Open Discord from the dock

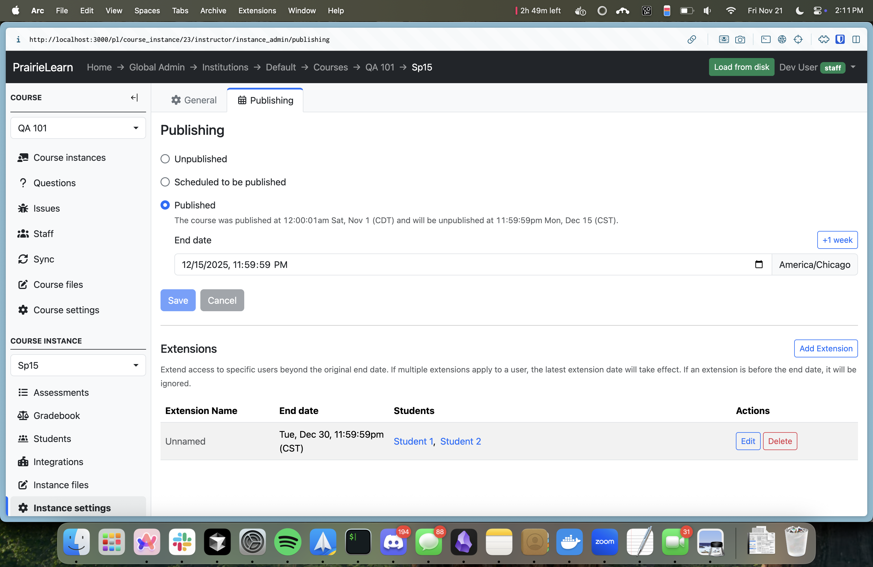click(393, 542)
